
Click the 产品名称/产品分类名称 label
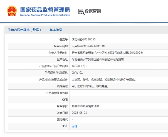(x=53, y=66)
